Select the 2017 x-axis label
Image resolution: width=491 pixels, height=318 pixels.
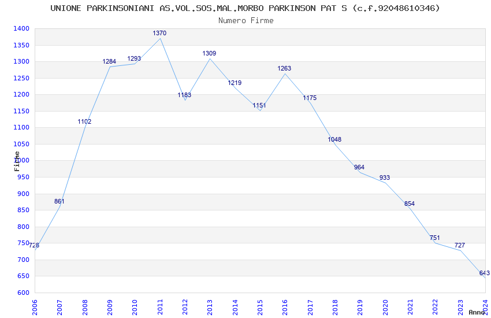coord(310,308)
